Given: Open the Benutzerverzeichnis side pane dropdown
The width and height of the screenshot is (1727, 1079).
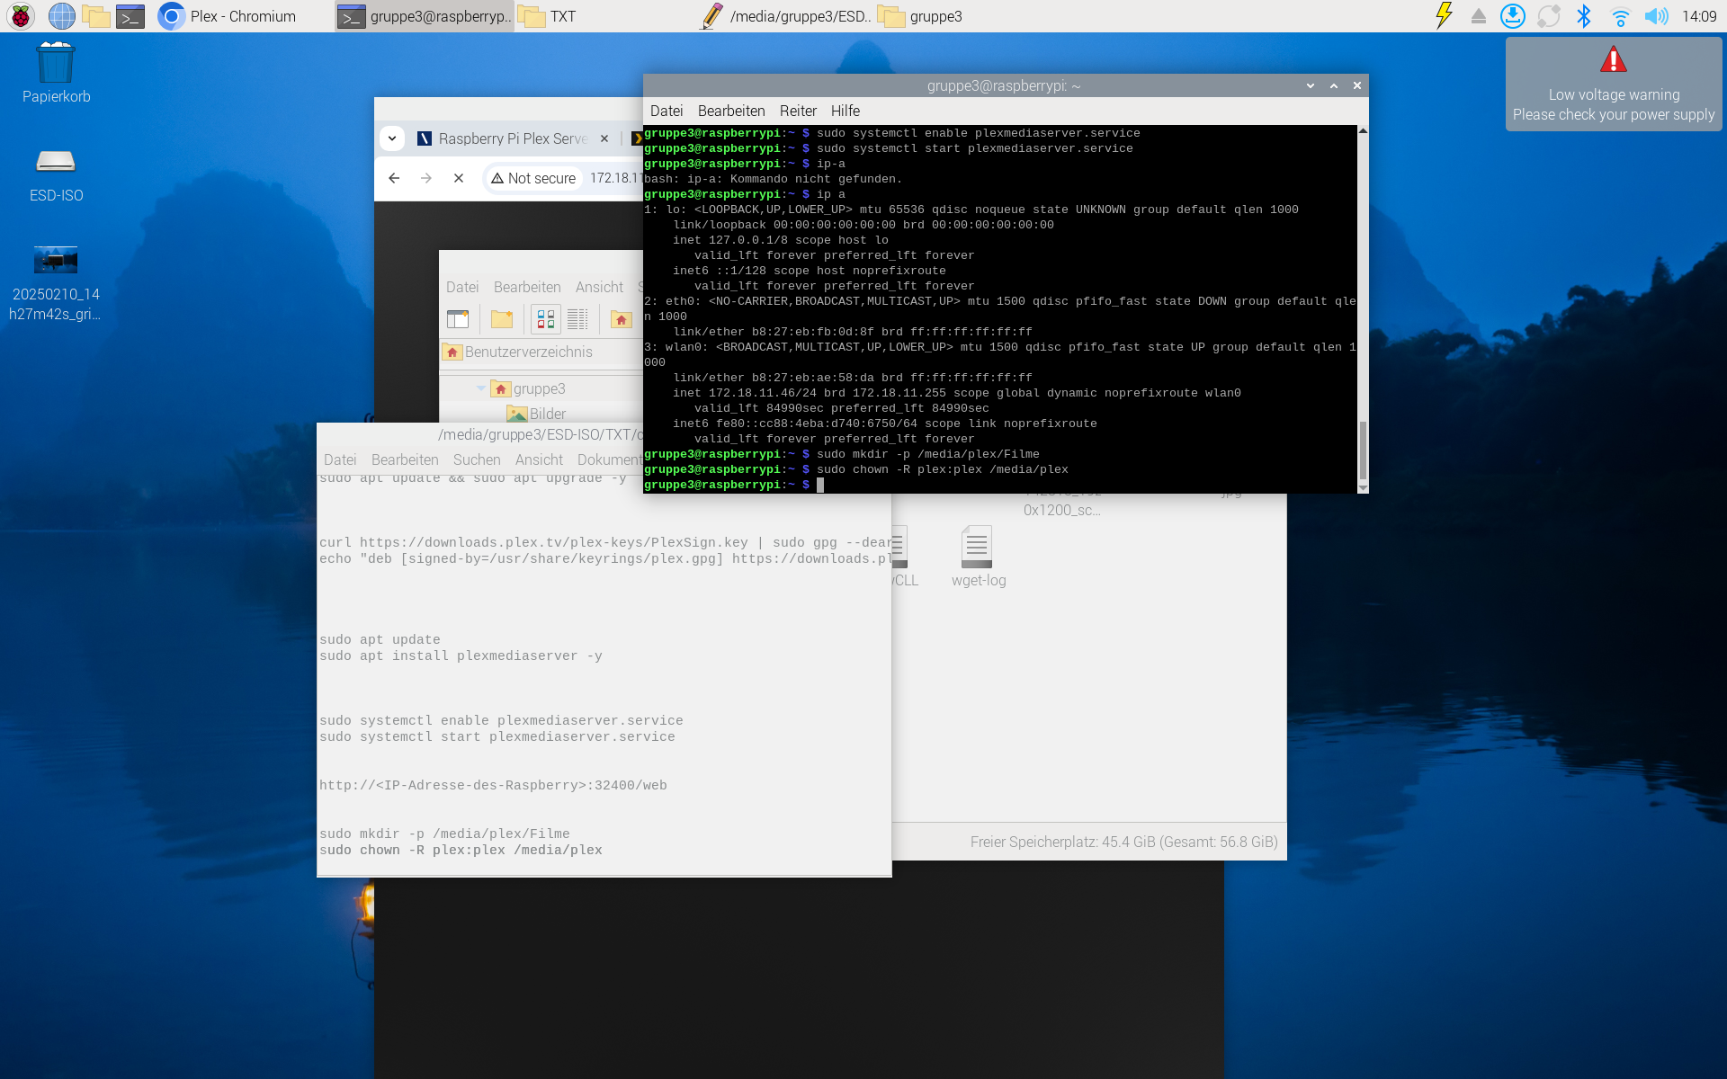Looking at the screenshot, I should click(x=541, y=352).
